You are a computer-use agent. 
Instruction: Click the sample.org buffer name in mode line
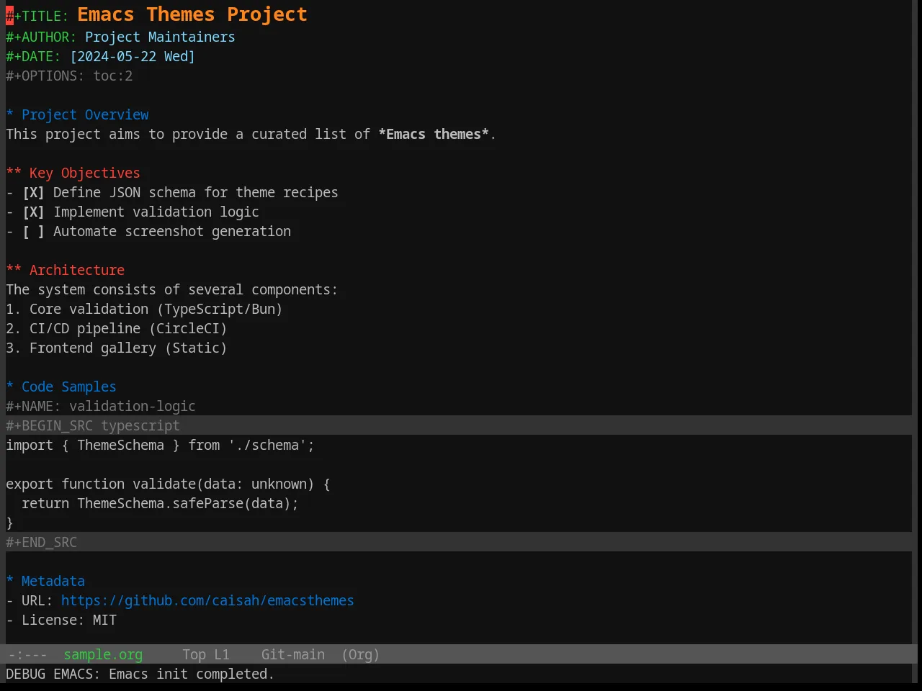103,655
